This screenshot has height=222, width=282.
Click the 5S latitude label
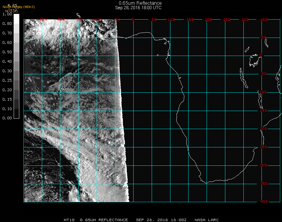[x=264, y=74]
